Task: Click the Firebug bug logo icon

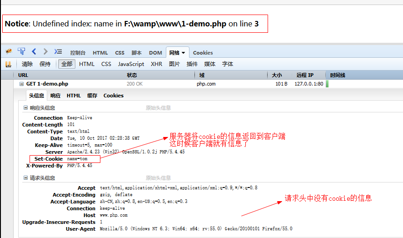Action: 9,52
